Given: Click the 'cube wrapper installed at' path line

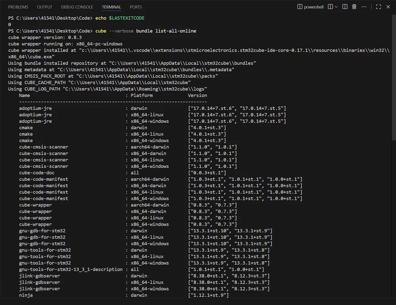Looking at the screenshot, I should coord(199,53).
